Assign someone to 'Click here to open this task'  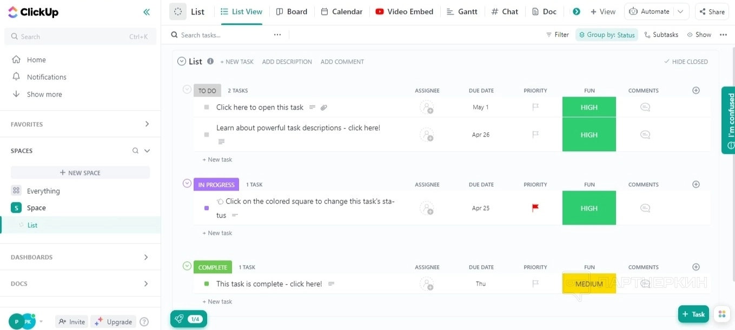427,107
